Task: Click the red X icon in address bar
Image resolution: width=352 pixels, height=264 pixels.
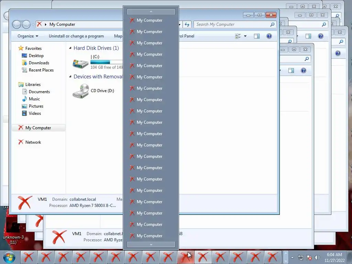Action: (x=39, y=24)
